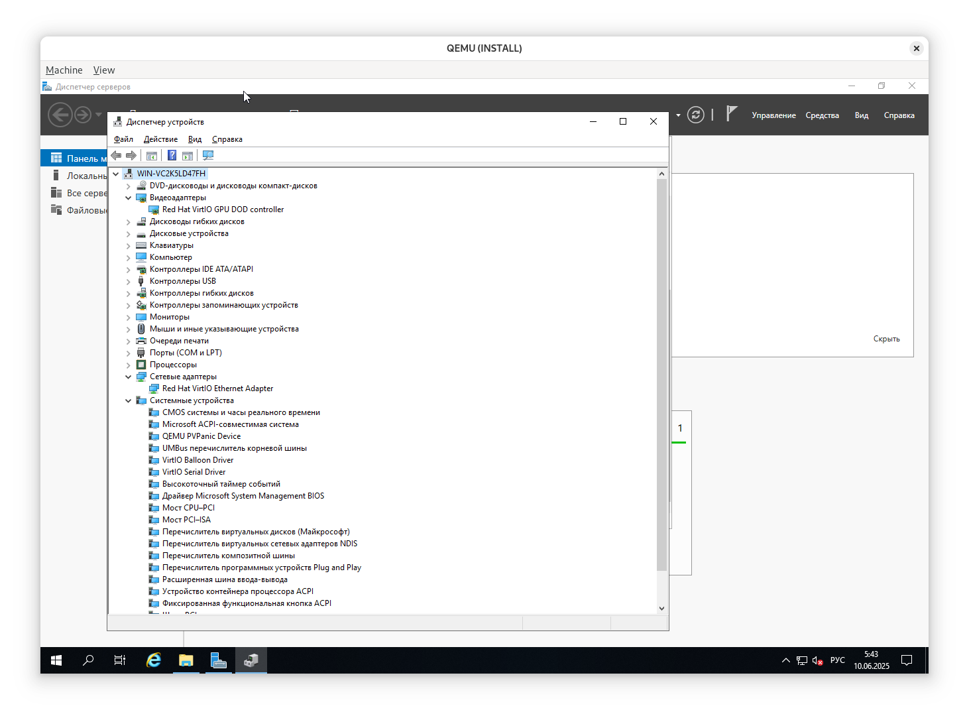Open the QEMU View menu
The width and height of the screenshot is (969, 718).
coord(104,70)
